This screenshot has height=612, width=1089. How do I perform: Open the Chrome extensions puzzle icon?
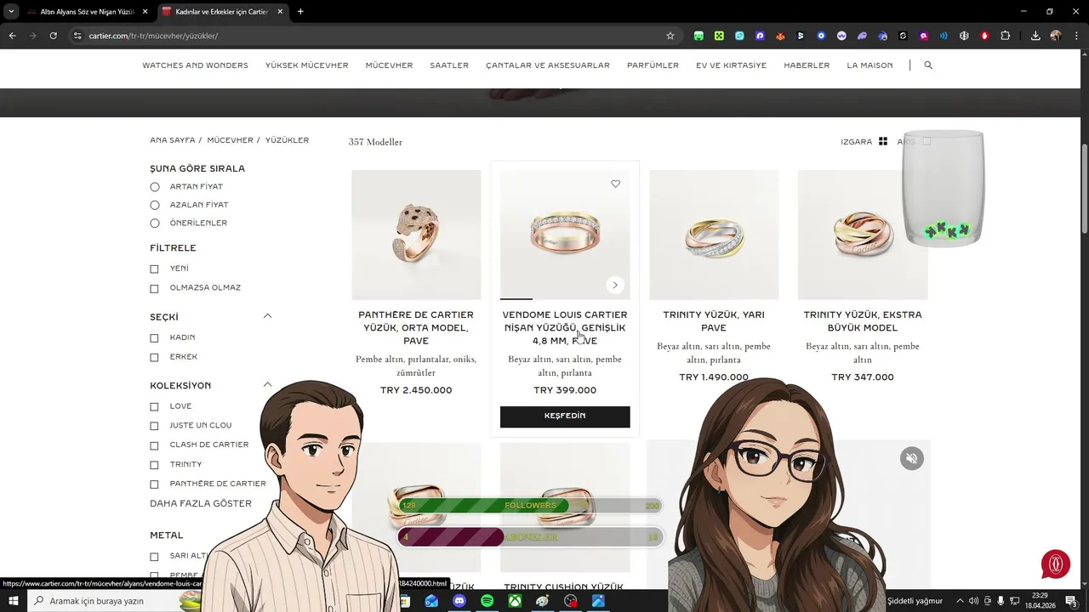(1006, 36)
